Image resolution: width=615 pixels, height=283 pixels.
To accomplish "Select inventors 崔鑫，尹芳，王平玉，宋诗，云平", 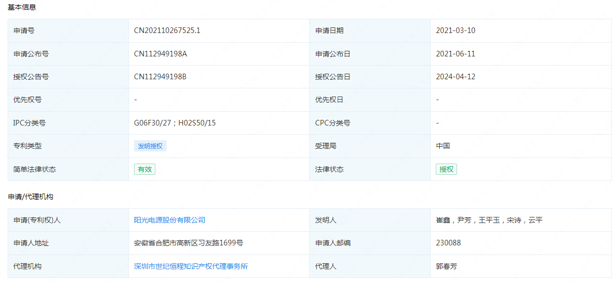I will point(489,220).
